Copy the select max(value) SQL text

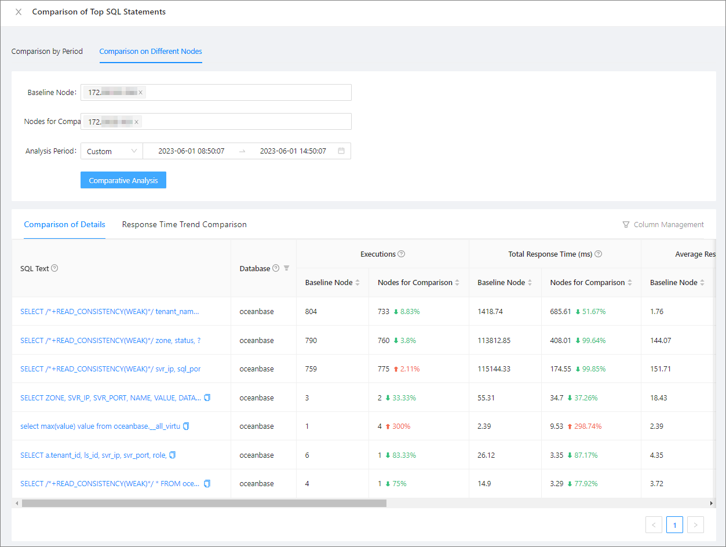coord(186,426)
